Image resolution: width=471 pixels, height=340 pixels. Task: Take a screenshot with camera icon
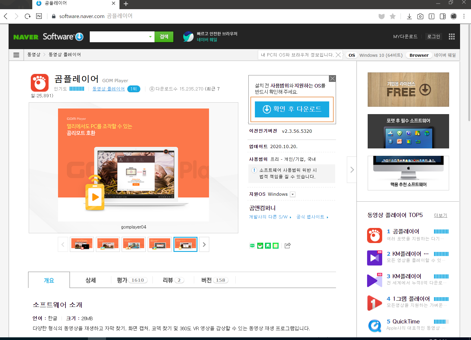pyautogui.click(x=420, y=17)
